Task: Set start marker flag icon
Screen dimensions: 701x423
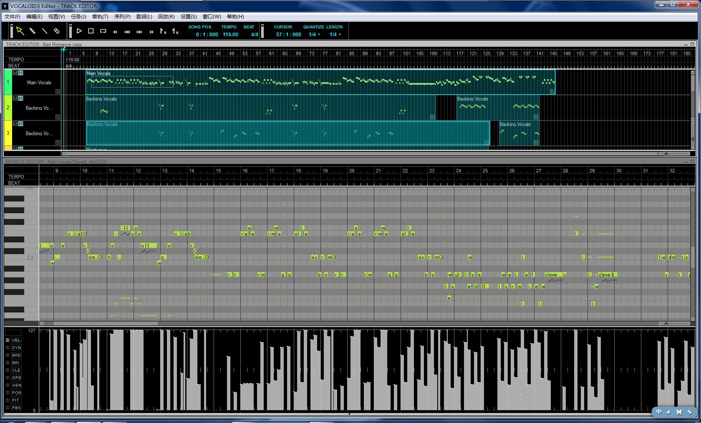Action: tap(163, 31)
